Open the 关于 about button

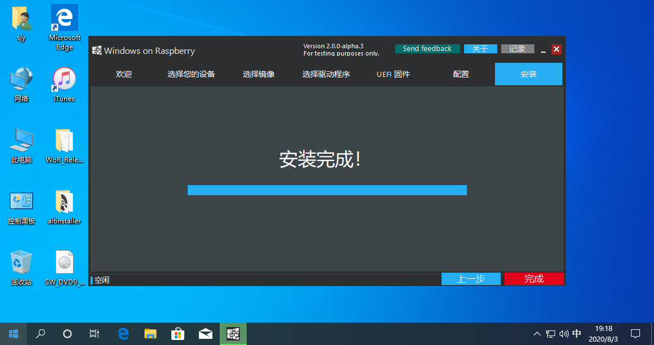click(480, 49)
